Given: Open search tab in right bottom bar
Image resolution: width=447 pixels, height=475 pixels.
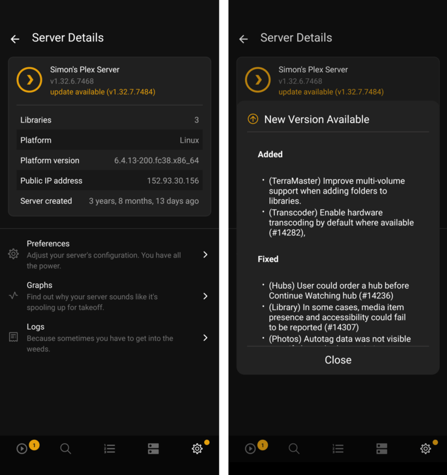Looking at the screenshot, I should coord(294,449).
